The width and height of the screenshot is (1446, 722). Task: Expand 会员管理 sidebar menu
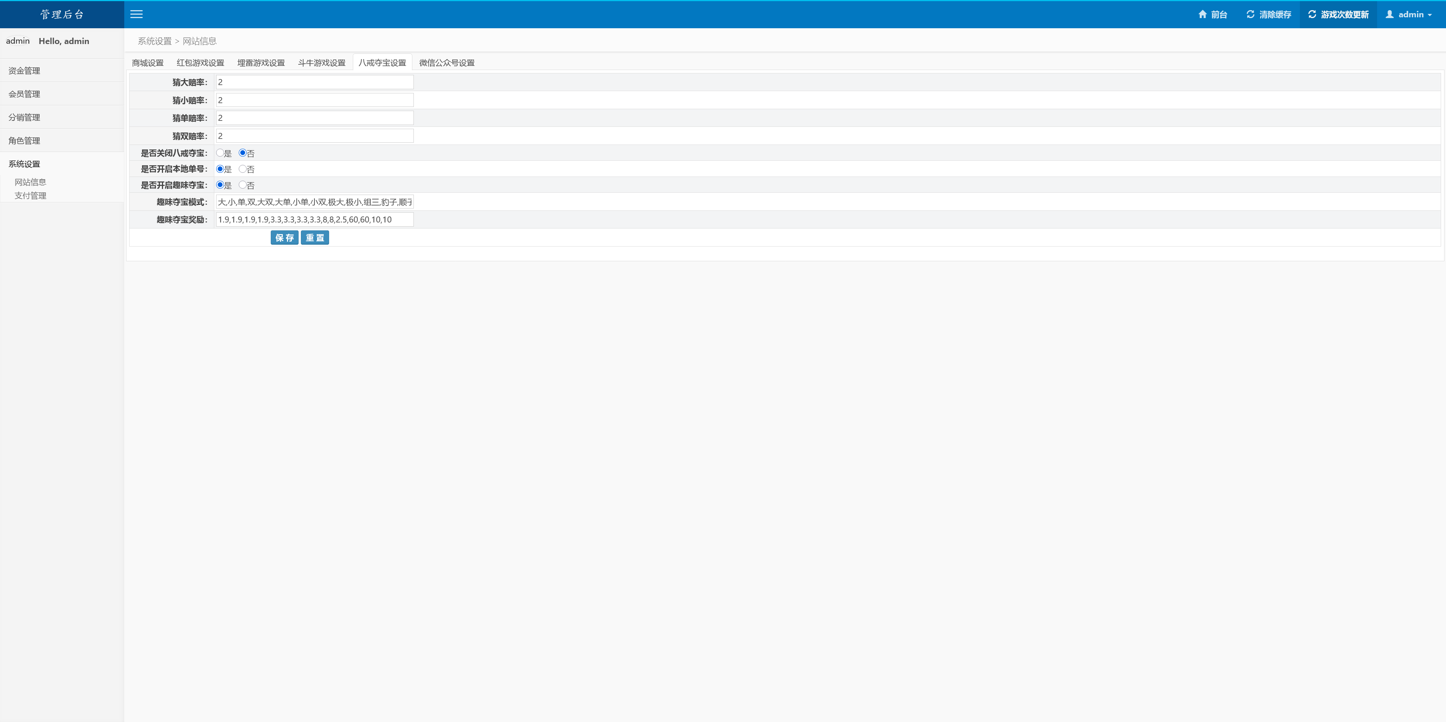tap(24, 94)
